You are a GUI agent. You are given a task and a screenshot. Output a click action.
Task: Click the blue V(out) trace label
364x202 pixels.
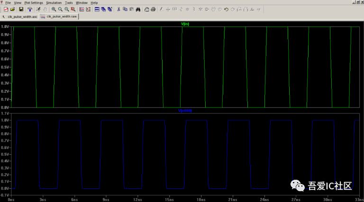pyautogui.click(x=185, y=110)
